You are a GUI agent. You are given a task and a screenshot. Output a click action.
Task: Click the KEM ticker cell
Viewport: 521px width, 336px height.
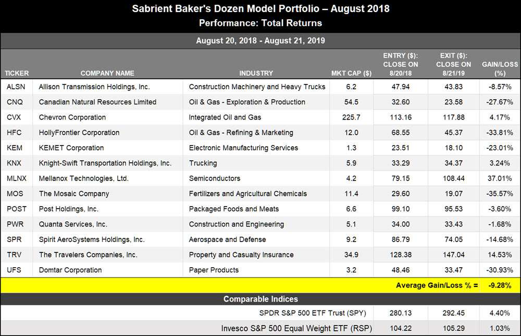coord(15,148)
